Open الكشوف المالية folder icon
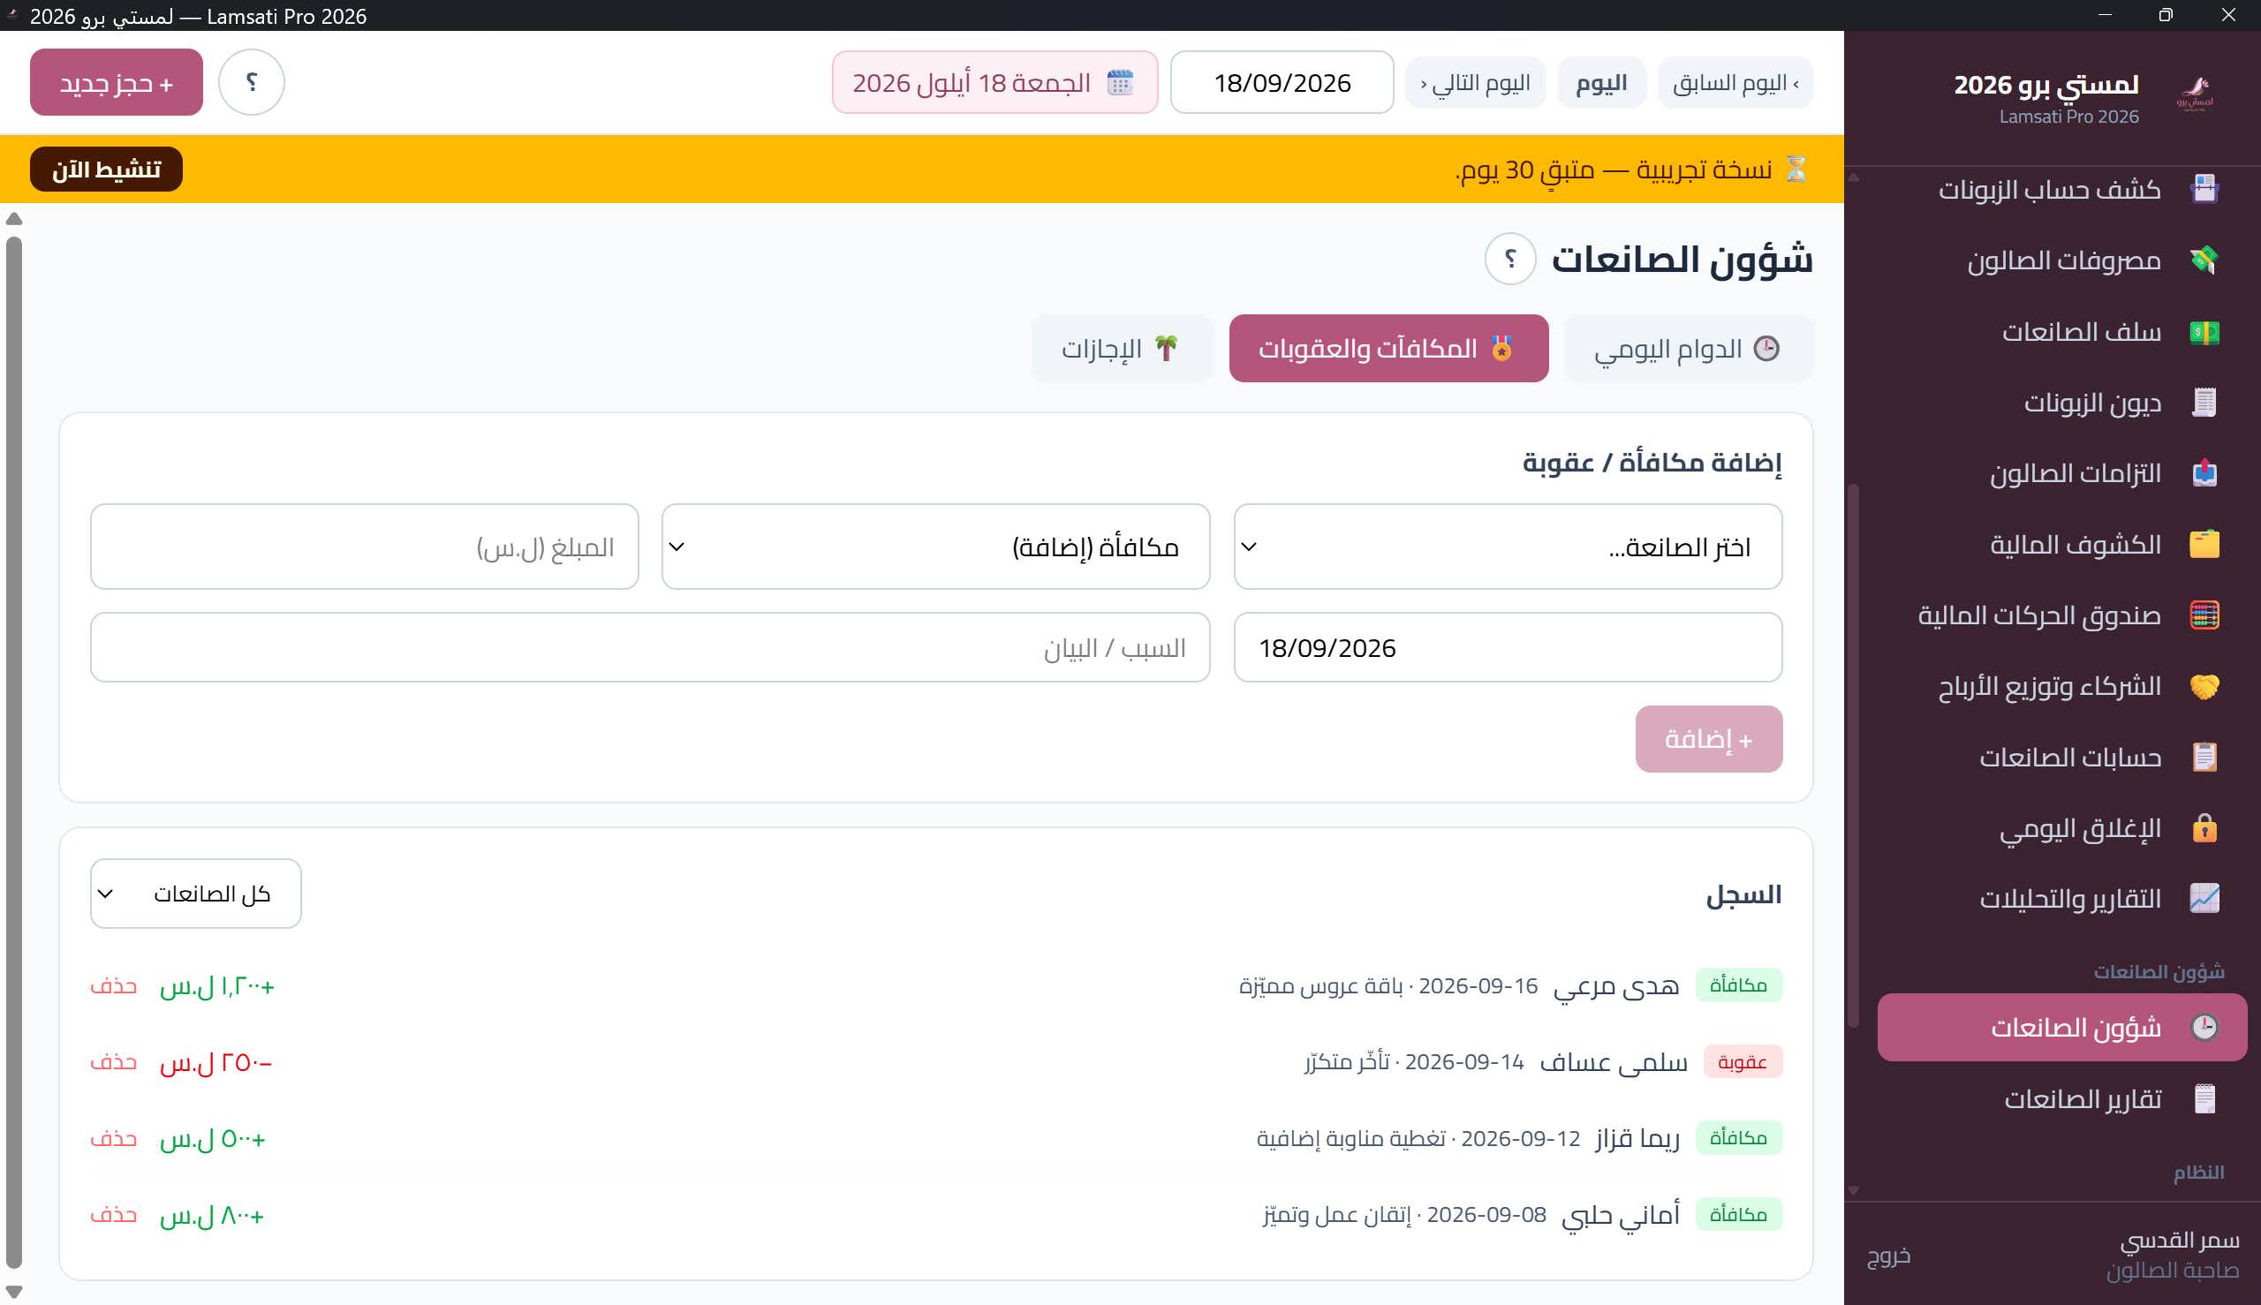Screen dimensions: 2261x1305 pyautogui.click(x=2204, y=545)
